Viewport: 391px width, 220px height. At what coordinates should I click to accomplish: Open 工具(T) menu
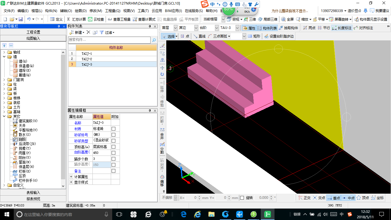[143, 11]
